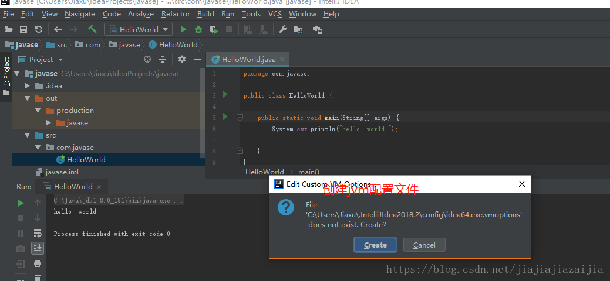
Task: Run HelloWorld with the toolbar play icon
Action: click(183, 29)
